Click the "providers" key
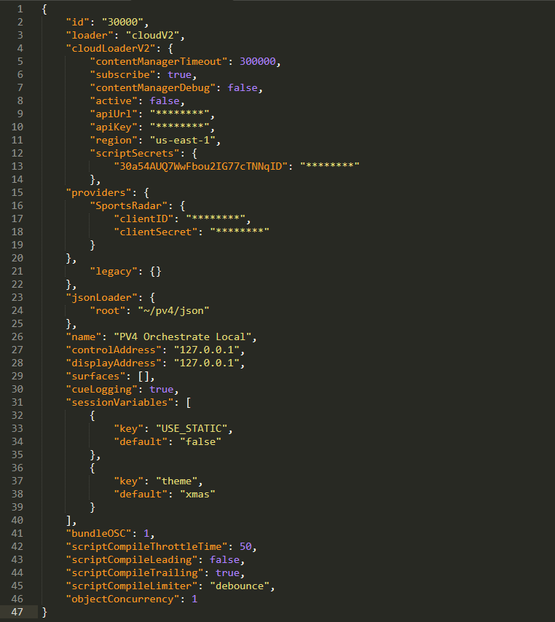The height and width of the screenshot is (622, 555). [x=99, y=192]
